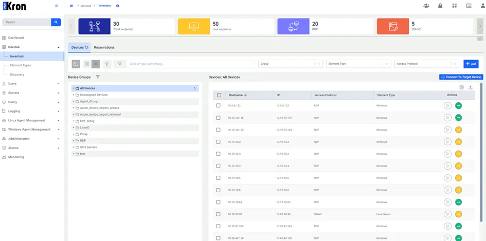Open the Dashboard menu item
The width and height of the screenshot is (486, 241).
click(16, 38)
